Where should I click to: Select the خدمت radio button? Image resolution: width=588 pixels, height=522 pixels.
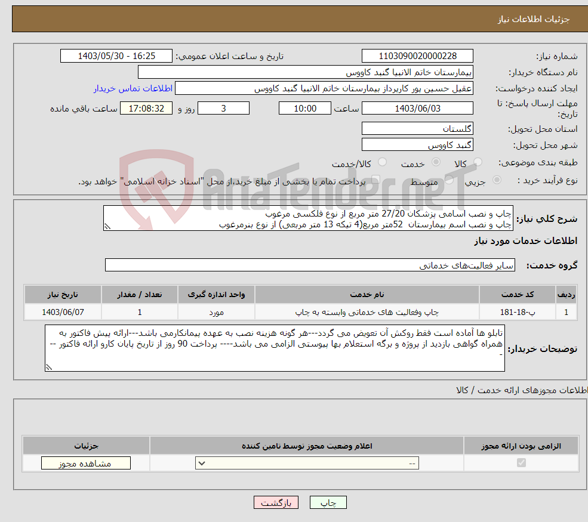click(x=436, y=162)
